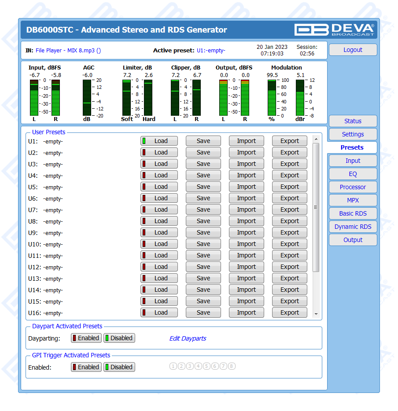
Task: Click GPI trigger indicator number 8
Action: click(x=232, y=366)
